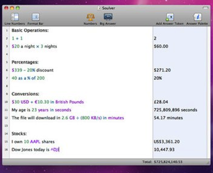Click the '$30 USD + €10.30 in British Pounds' line
Screen dimensions: 213x173
click(x=48, y=102)
